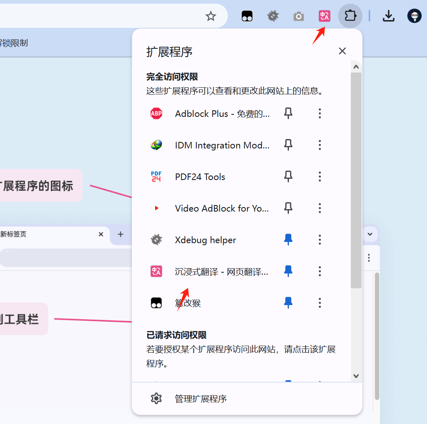Click the 已请求访问权限 heading text
427x424 pixels.
click(177, 335)
